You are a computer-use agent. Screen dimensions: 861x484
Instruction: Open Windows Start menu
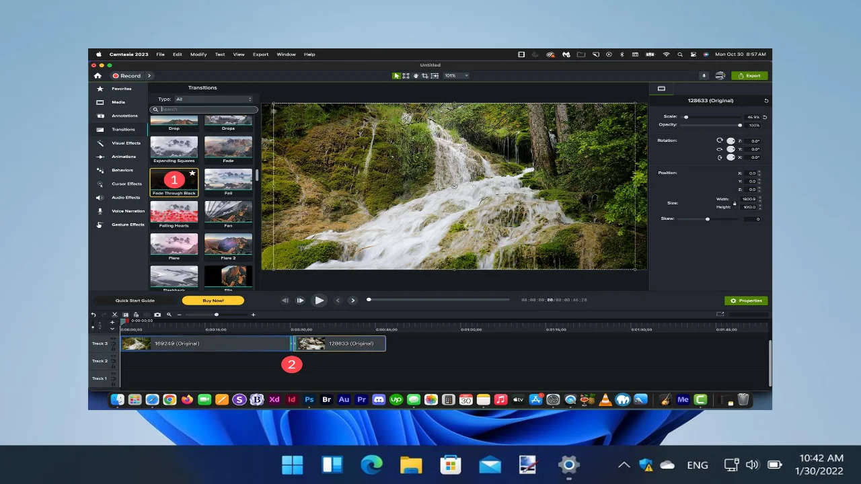click(x=292, y=465)
